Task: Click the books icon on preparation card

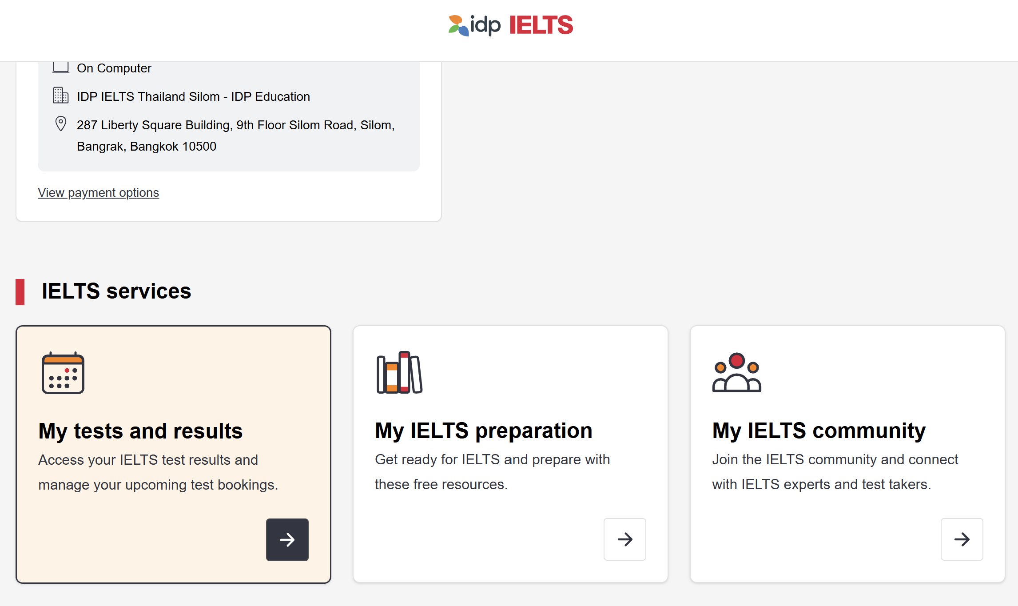Action: [x=398, y=371]
